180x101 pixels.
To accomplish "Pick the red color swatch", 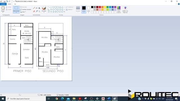I will click(100, 7).
